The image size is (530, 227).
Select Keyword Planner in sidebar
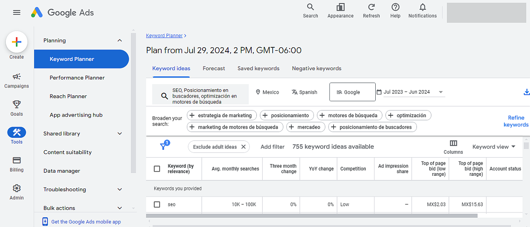(x=81, y=59)
